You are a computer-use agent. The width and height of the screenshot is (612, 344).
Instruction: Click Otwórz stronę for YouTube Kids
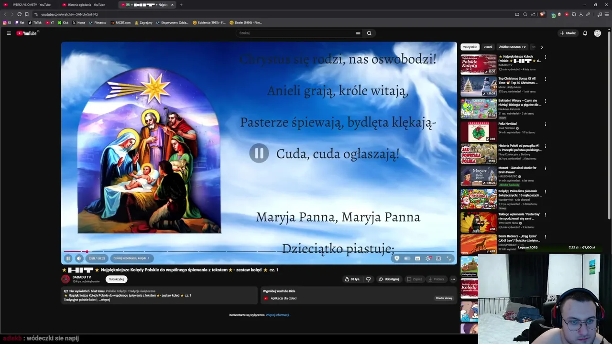tap(444, 298)
